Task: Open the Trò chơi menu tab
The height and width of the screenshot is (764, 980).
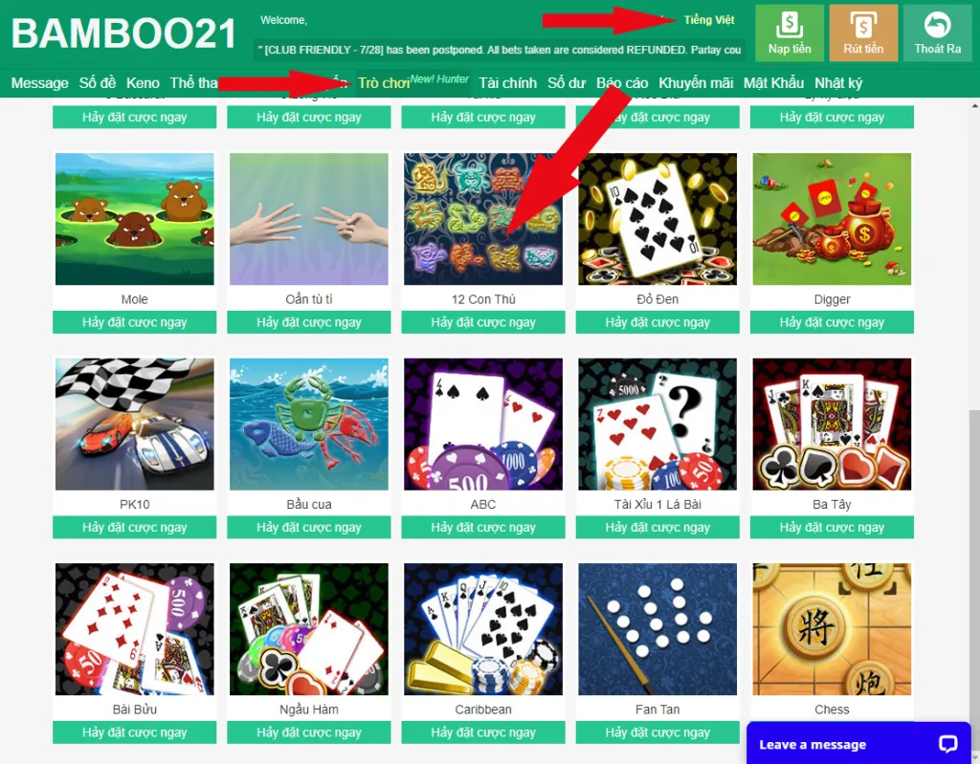Action: (384, 83)
